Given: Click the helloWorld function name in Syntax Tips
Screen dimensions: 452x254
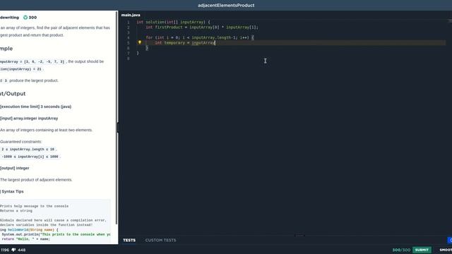Looking at the screenshot, I should pyautogui.click(x=18, y=230).
